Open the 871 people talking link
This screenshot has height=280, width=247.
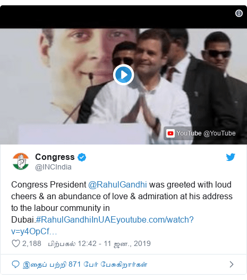tap(85, 265)
